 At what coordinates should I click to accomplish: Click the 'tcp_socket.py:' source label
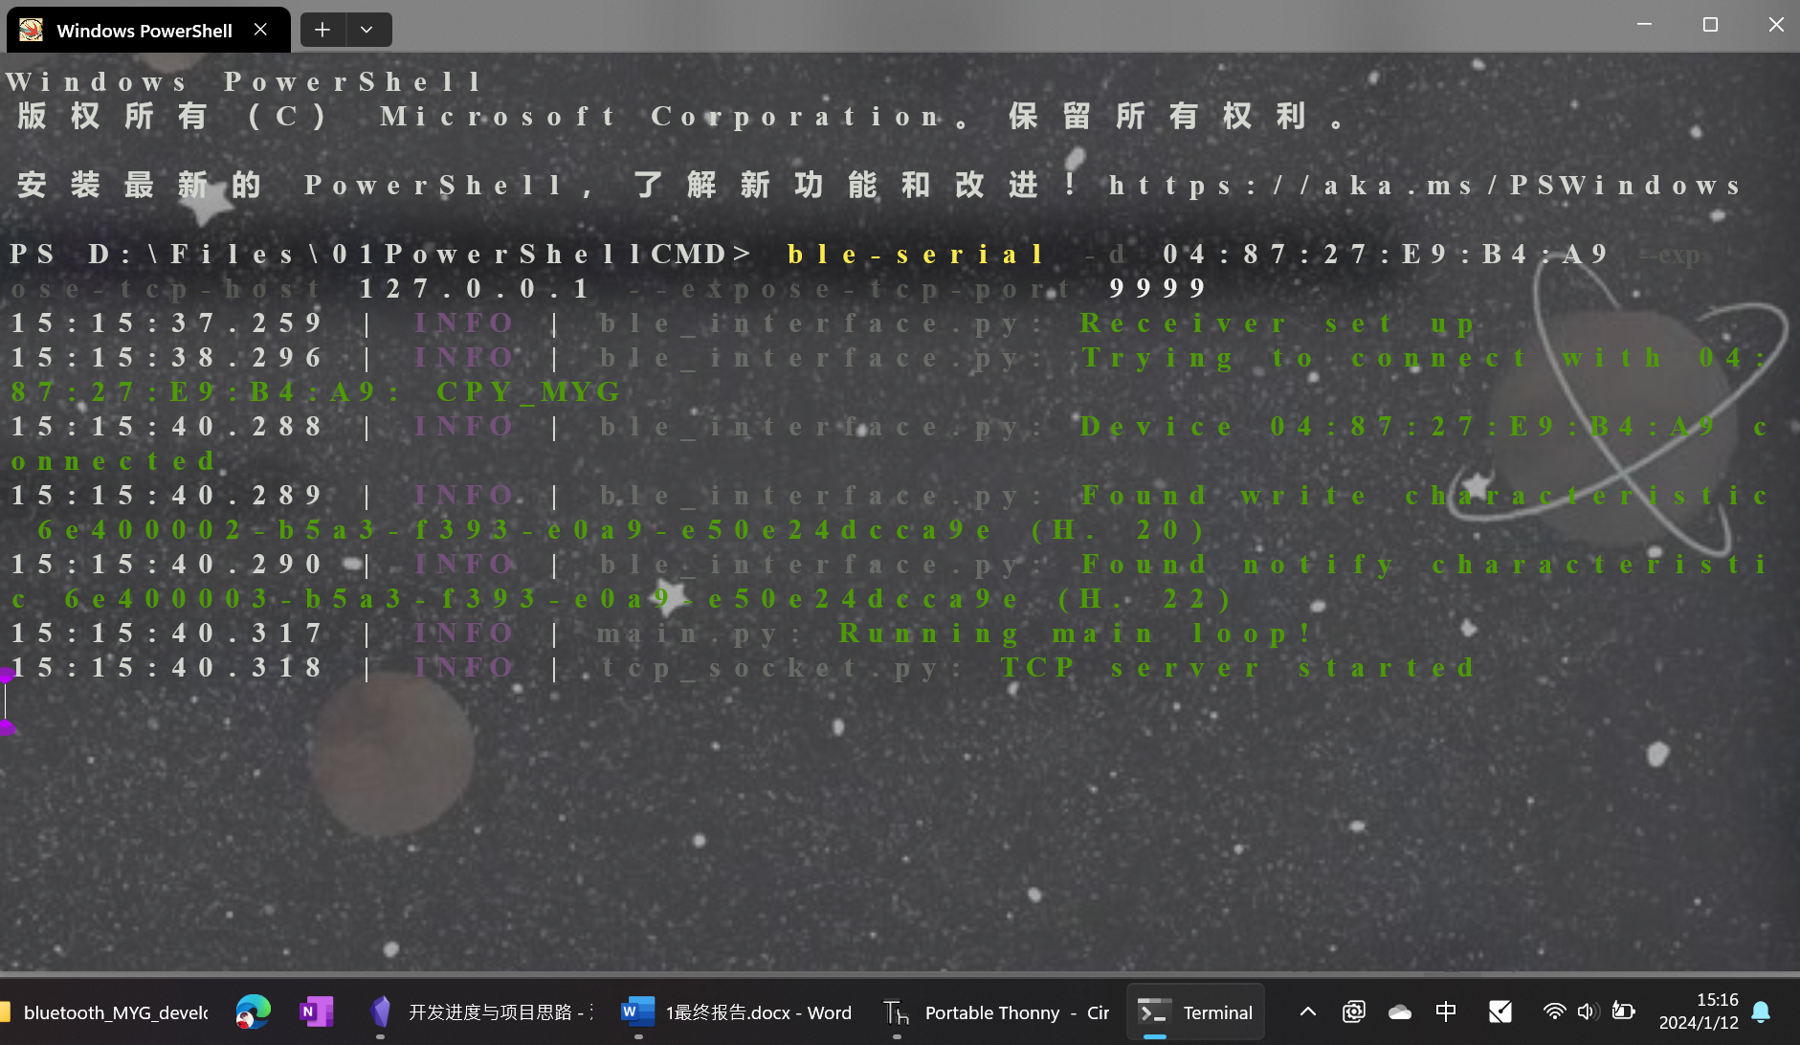click(781, 668)
